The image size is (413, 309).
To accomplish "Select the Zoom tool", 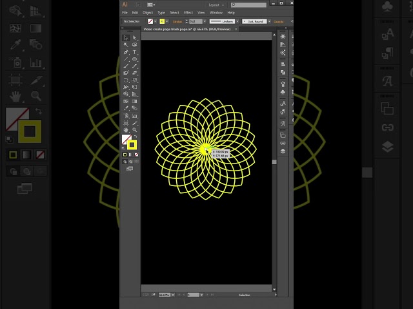I will [x=135, y=130].
